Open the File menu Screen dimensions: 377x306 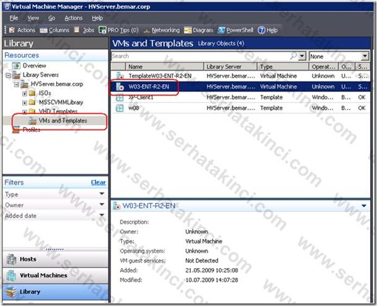(14, 18)
